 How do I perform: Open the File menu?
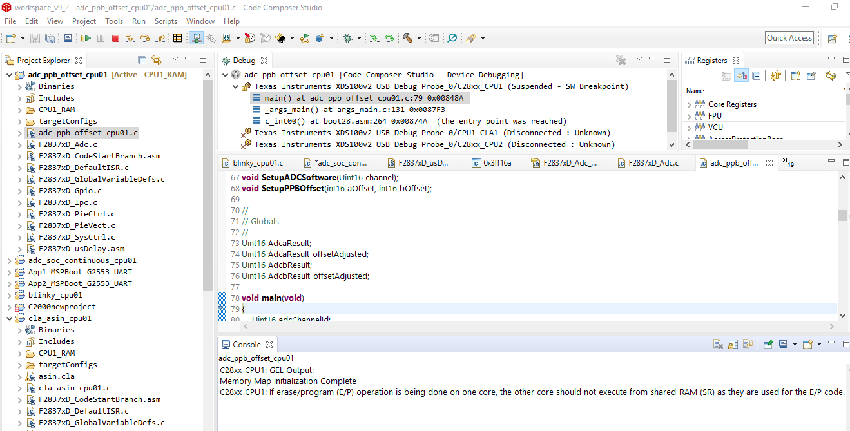[10, 21]
